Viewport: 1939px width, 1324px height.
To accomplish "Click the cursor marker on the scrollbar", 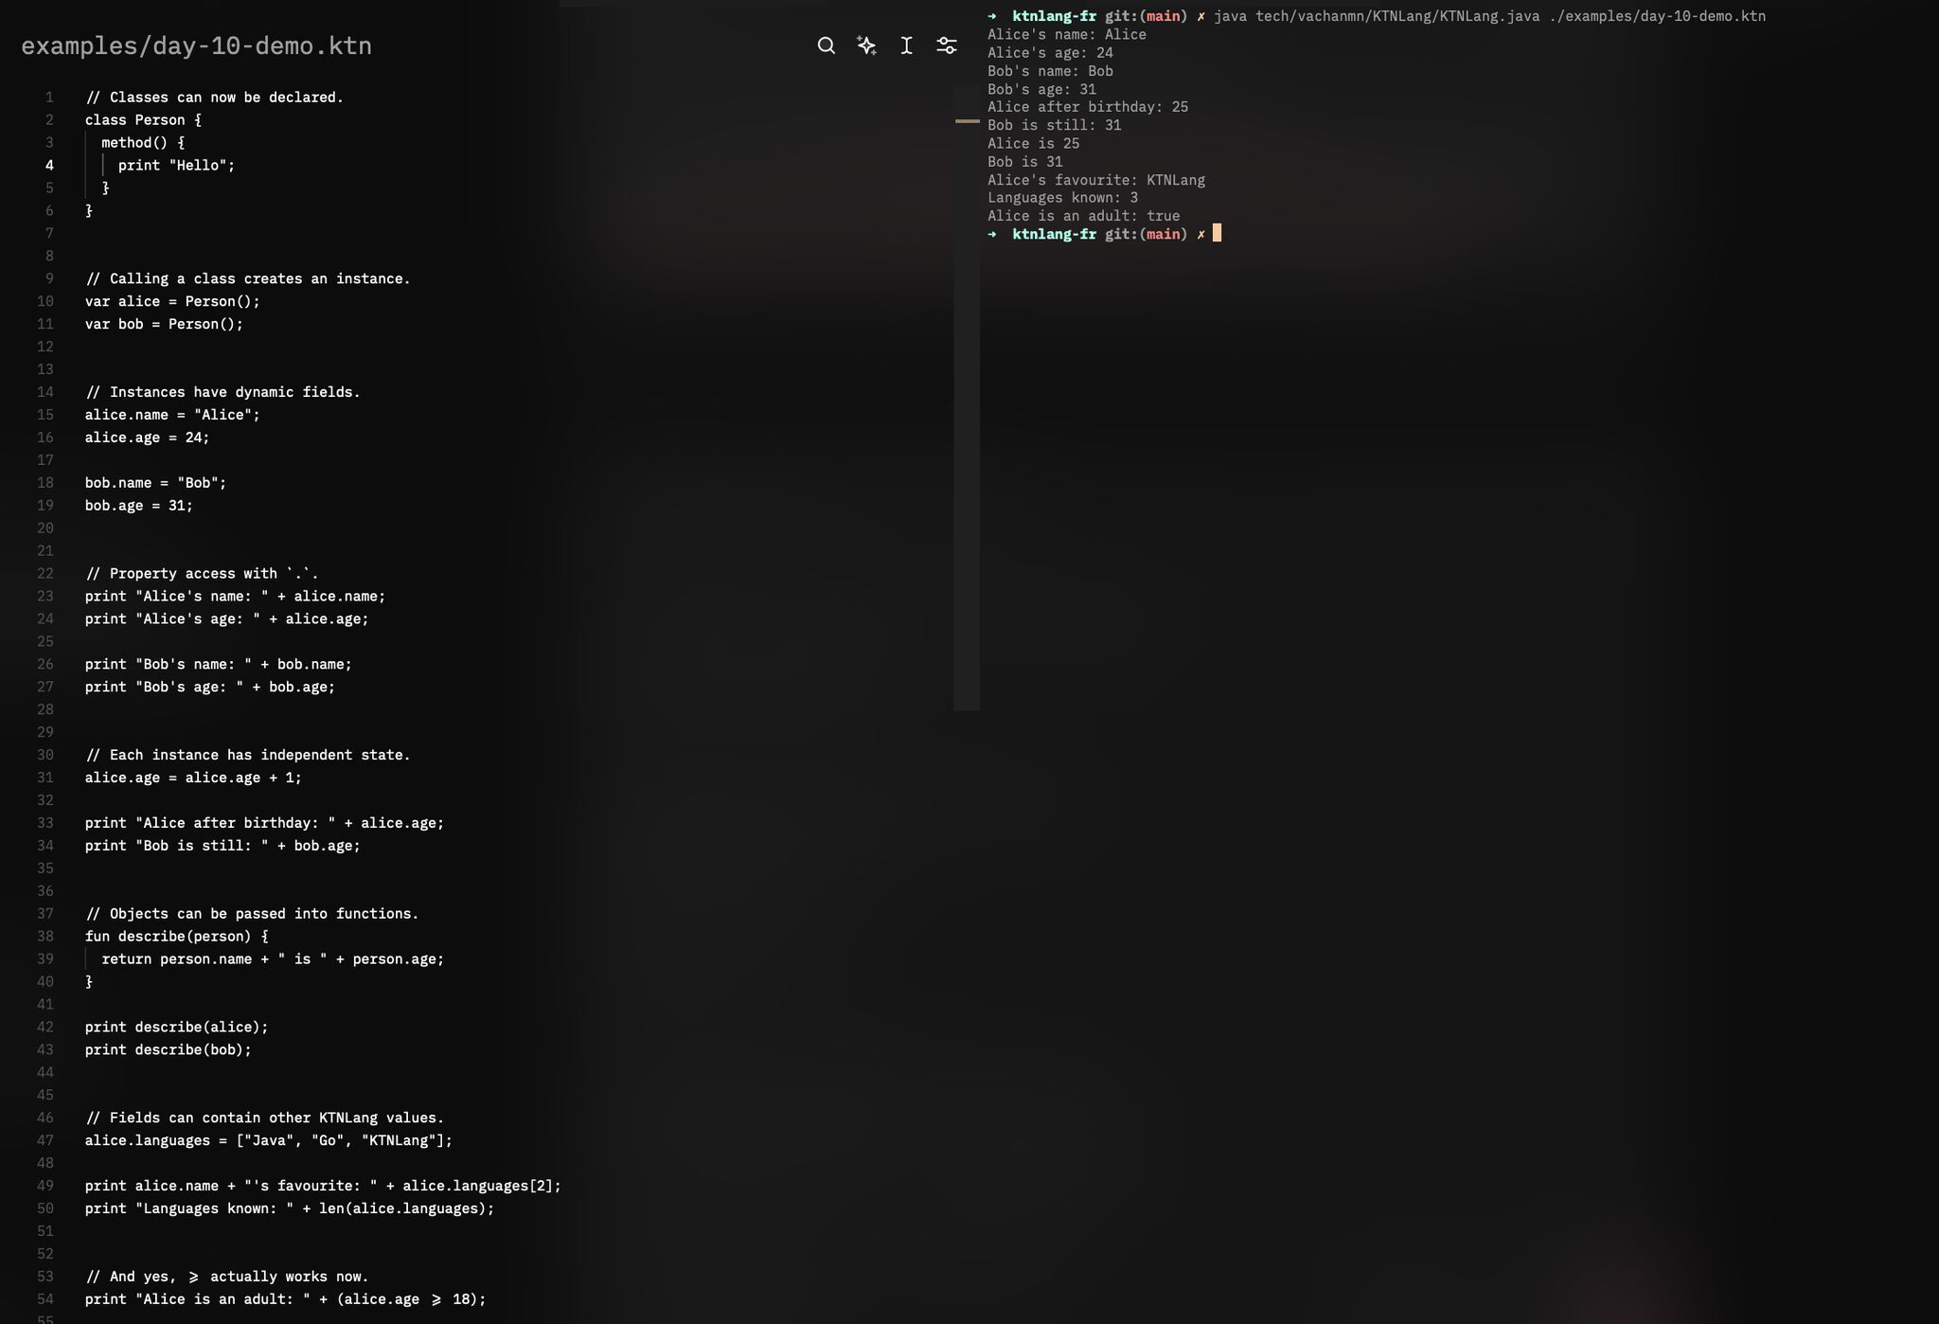I will click(967, 121).
